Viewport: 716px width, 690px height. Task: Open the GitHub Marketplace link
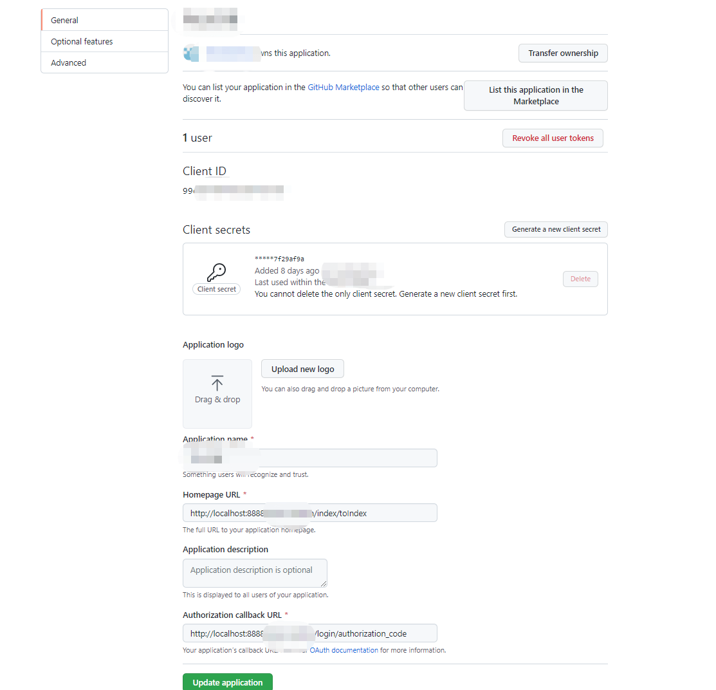343,87
